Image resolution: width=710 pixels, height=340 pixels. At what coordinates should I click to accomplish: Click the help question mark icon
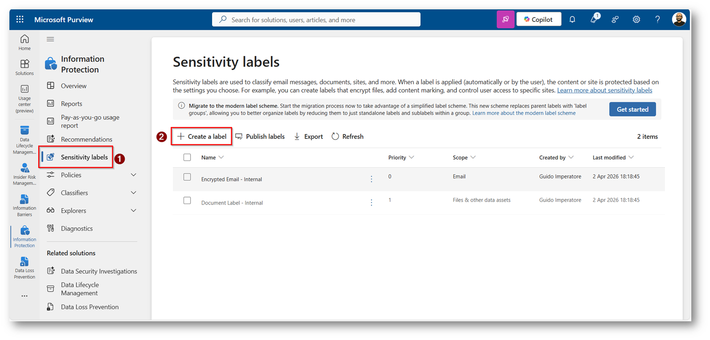coord(657,20)
